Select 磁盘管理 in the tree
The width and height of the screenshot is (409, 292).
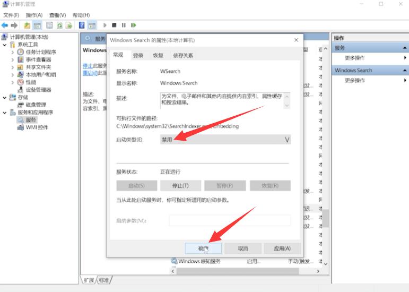coord(36,105)
